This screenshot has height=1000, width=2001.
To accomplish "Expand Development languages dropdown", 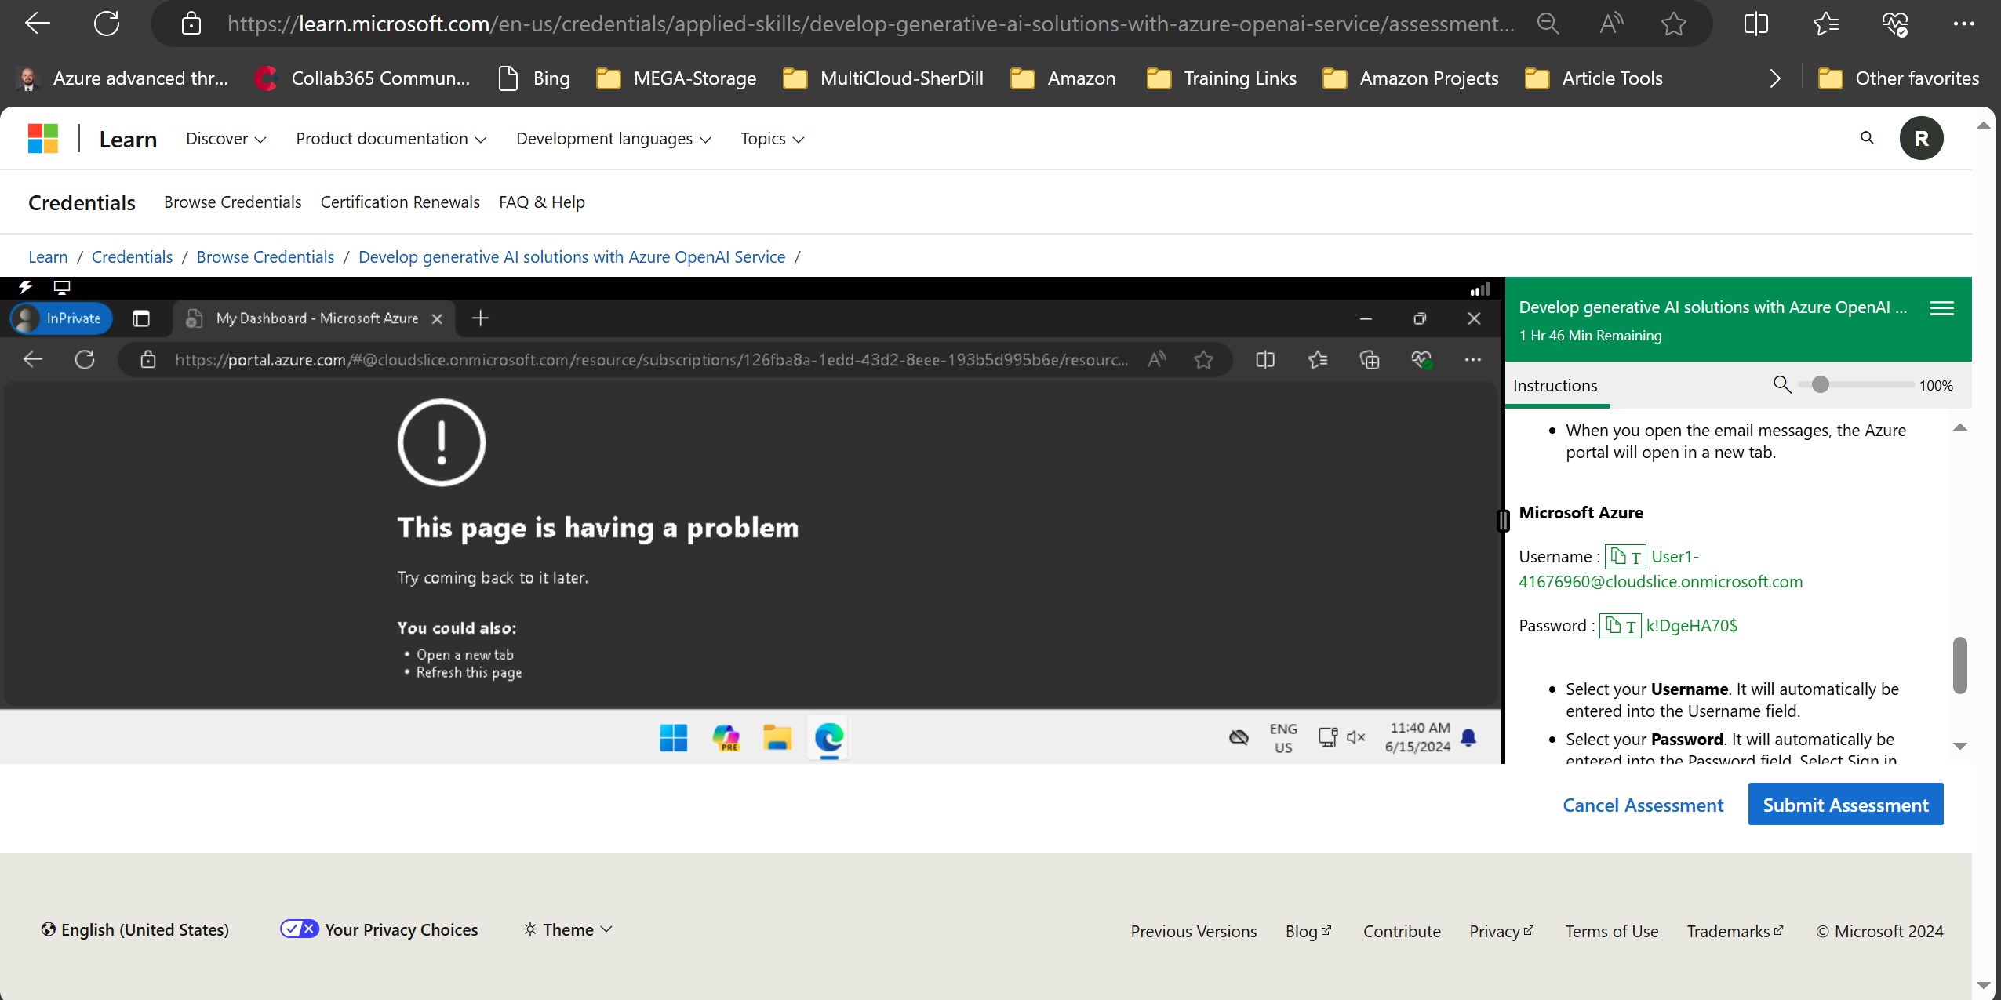I will point(613,139).
